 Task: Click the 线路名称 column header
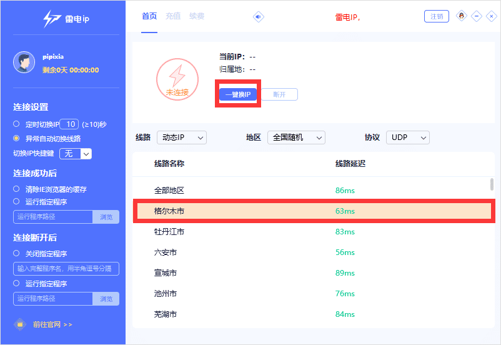pyautogui.click(x=169, y=164)
